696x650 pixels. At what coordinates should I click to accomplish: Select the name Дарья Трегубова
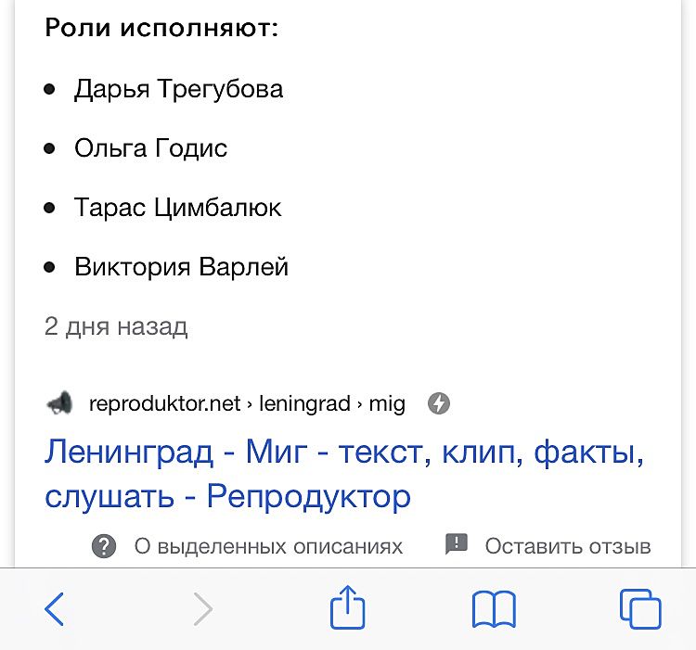click(x=178, y=89)
